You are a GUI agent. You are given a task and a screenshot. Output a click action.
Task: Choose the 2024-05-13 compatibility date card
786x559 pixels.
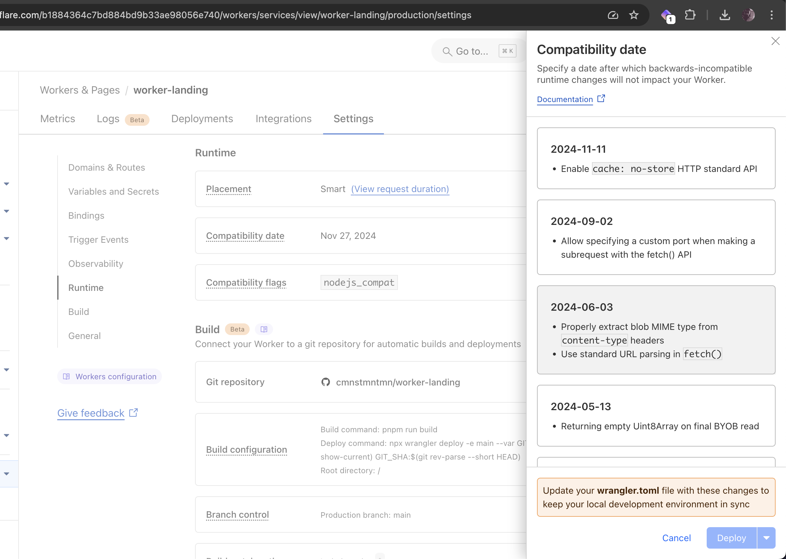pyautogui.click(x=656, y=415)
